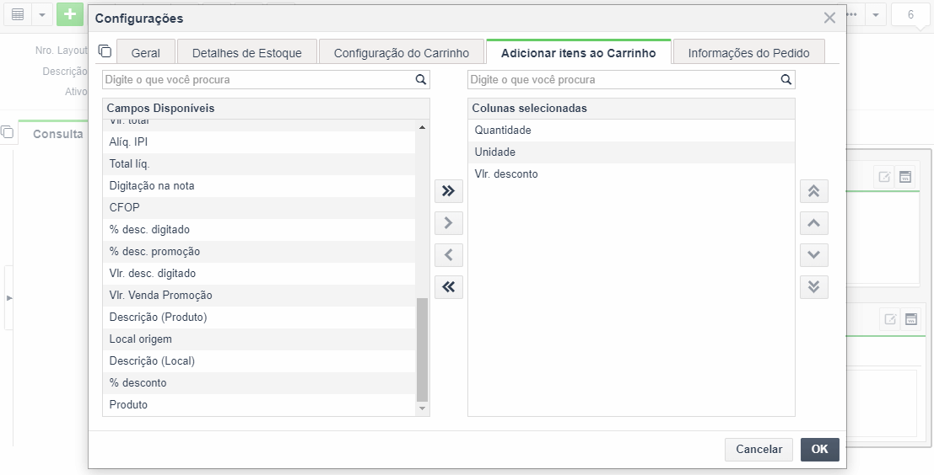
Task: Open the Informações do Pedido tab
Action: [748, 52]
